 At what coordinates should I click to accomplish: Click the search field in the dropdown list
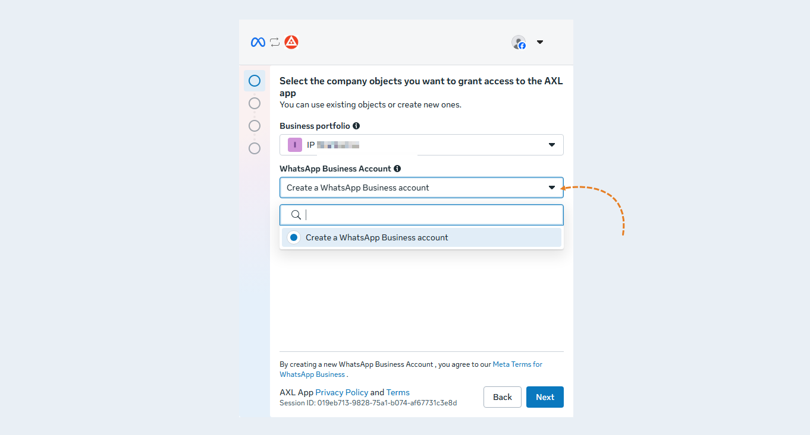pyautogui.click(x=422, y=215)
